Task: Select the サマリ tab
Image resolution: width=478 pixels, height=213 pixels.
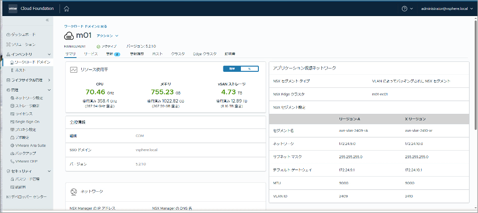Action: (x=70, y=54)
